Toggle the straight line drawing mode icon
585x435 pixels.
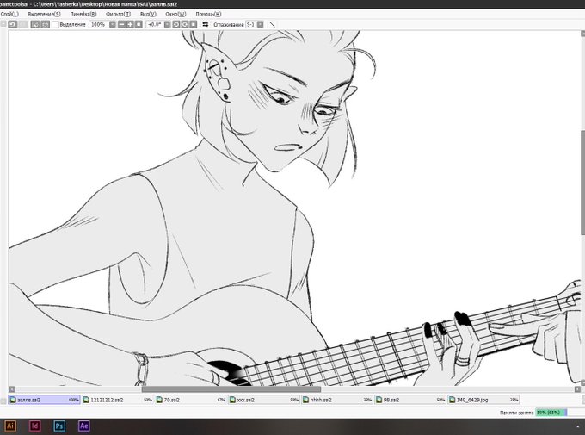(273, 24)
